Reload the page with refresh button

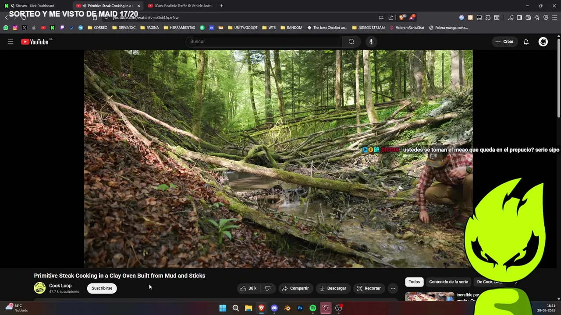coord(24,17)
